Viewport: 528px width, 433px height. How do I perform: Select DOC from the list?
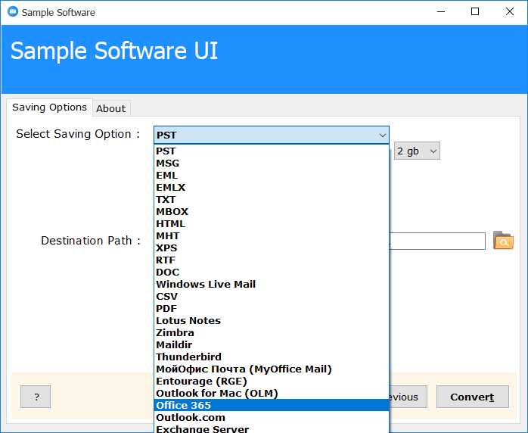click(x=272, y=273)
